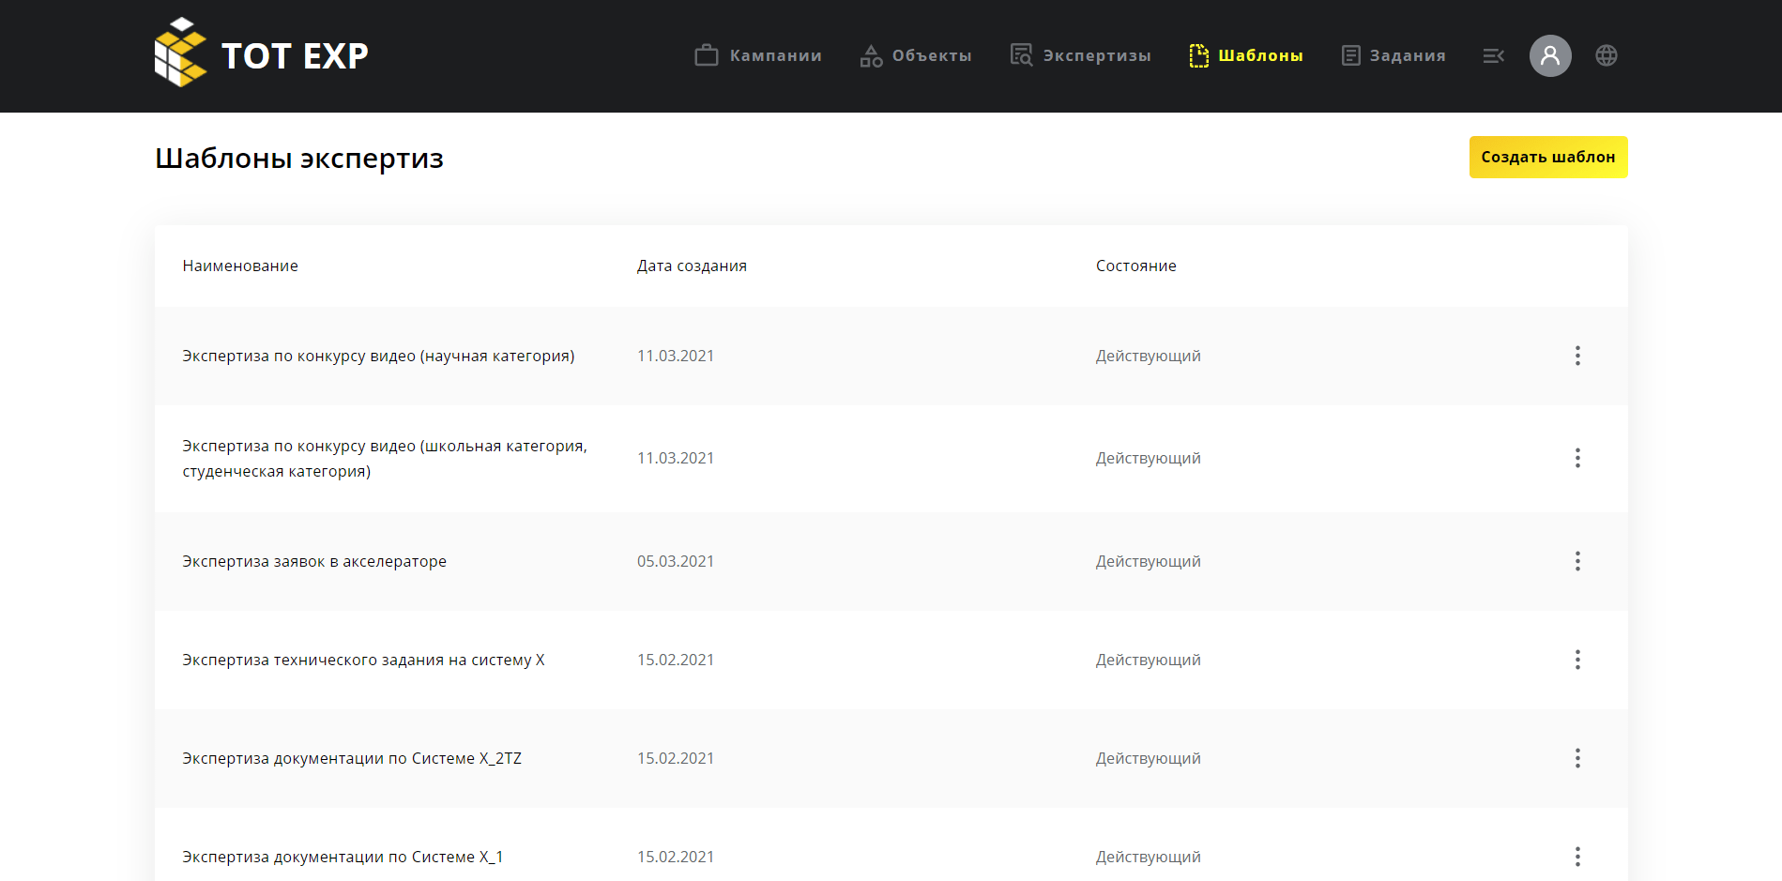Open the Объекты menu item
This screenshot has height=881, width=1782.
[x=916, y=55]
